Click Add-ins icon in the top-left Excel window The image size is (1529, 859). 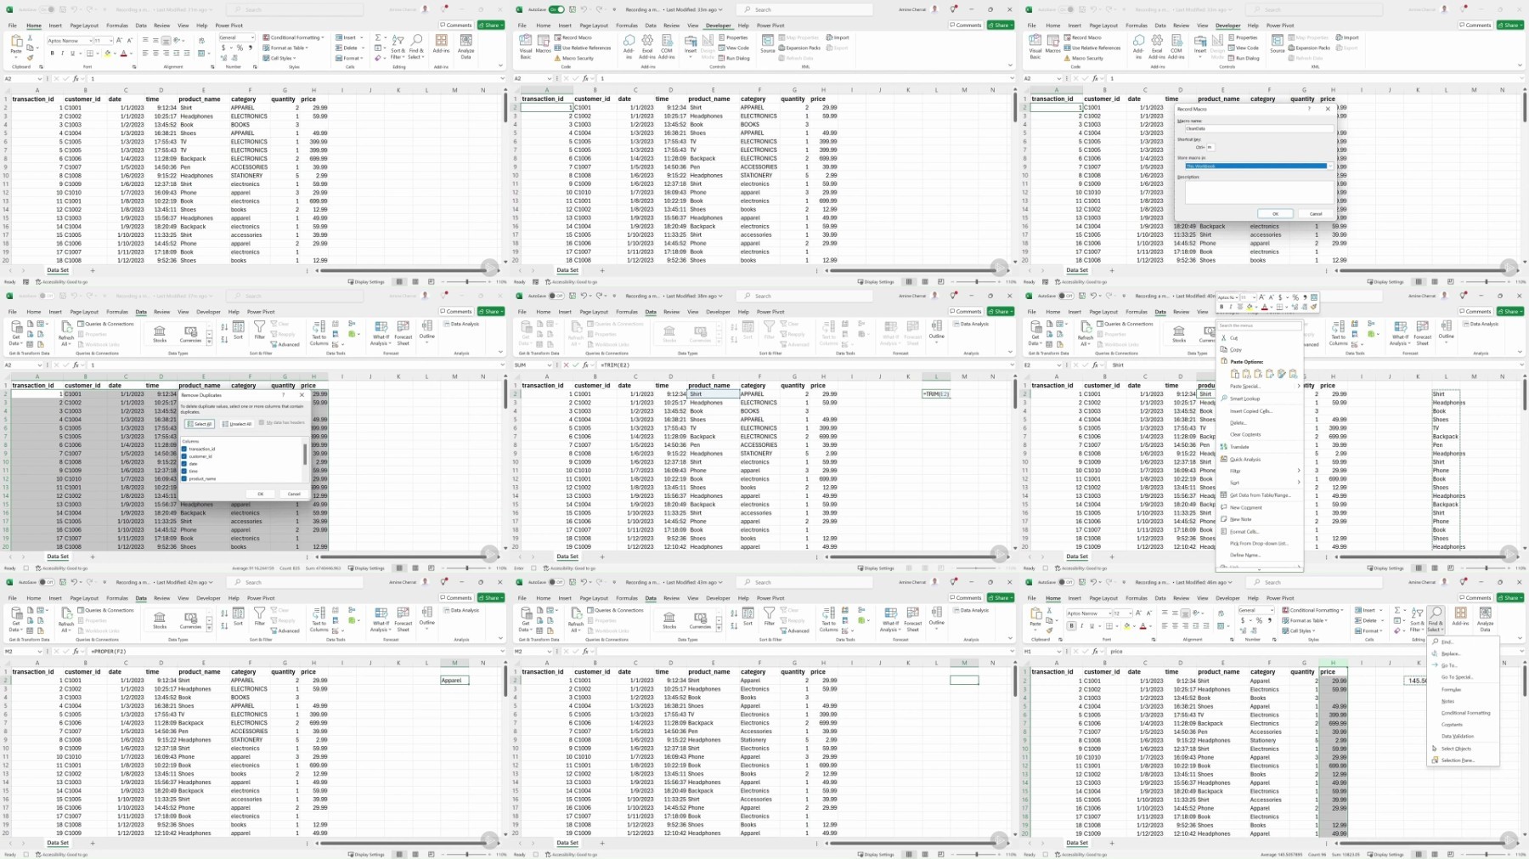pos(441,44)
